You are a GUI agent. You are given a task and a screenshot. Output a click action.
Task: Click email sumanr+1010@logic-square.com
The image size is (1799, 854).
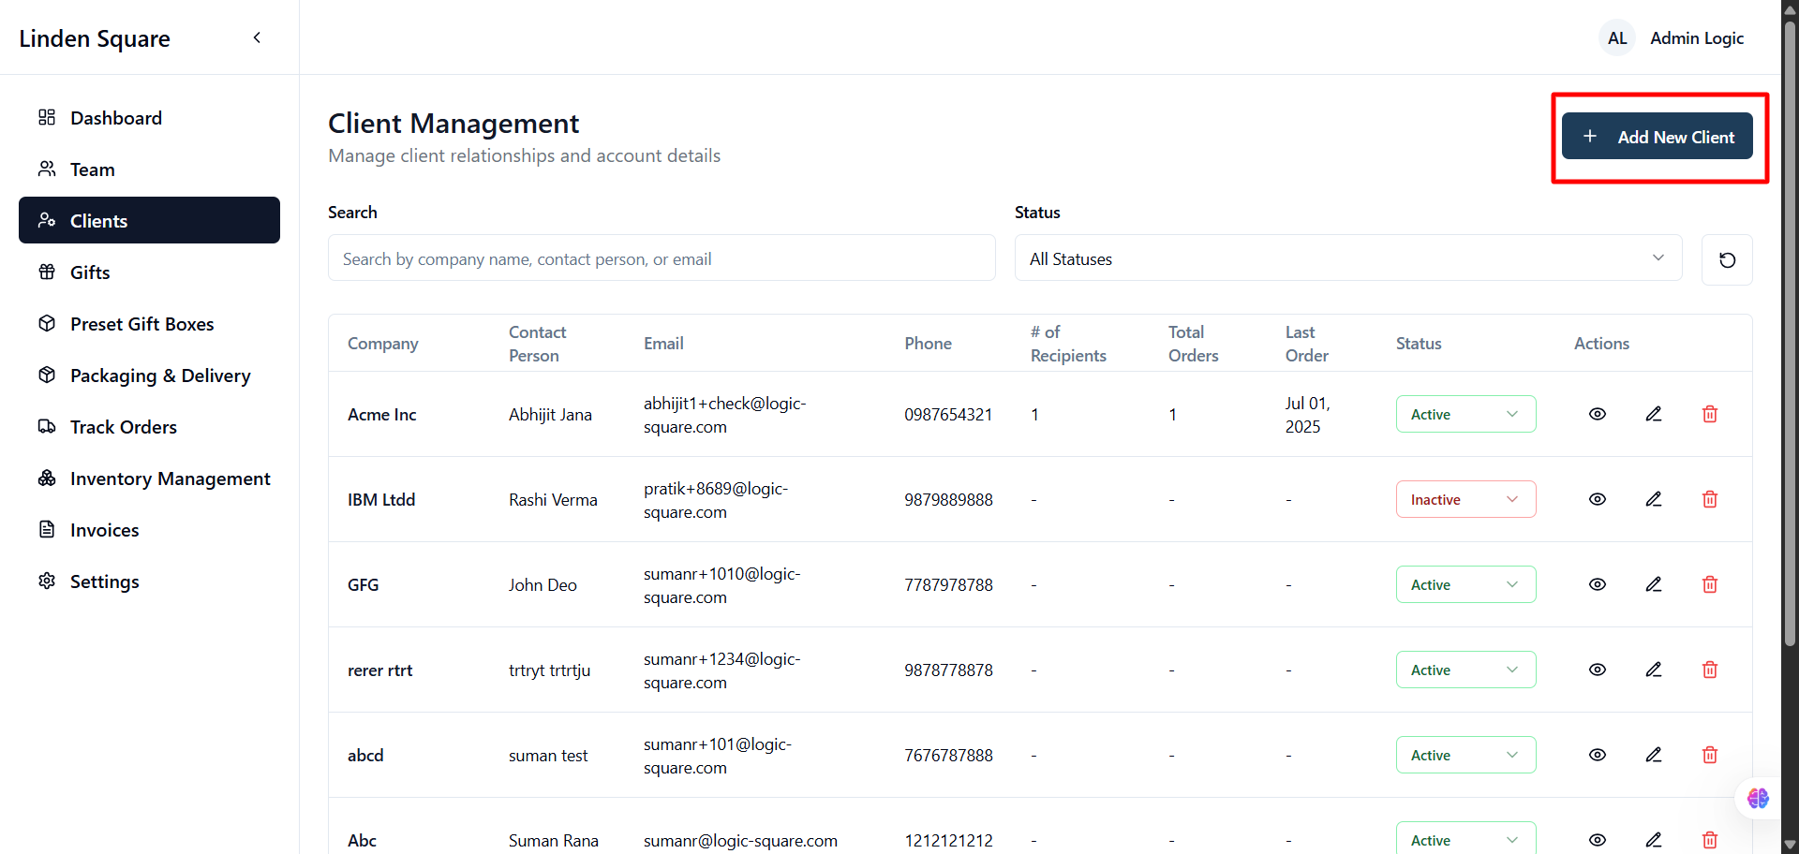(x=721, y=585)
